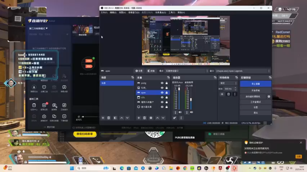
Task: Remove the selected source with trash icon
Action: tap(145, 118)
